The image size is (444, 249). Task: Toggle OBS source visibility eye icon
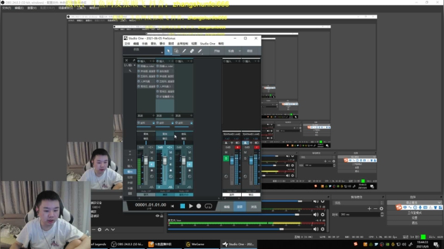click(x=157, y=216)
